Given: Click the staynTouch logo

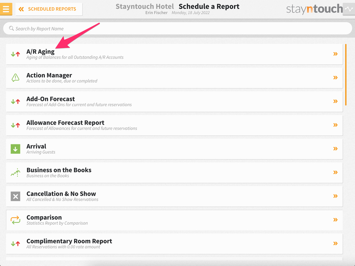Looking at the screenshot, I should [314, 9].
